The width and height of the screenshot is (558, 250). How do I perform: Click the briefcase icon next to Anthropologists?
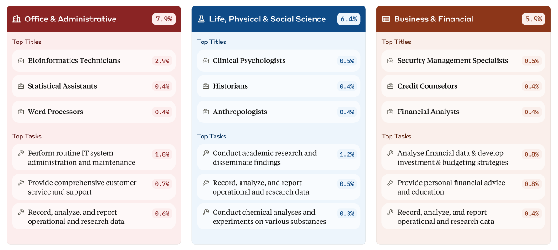click(206, 112)
